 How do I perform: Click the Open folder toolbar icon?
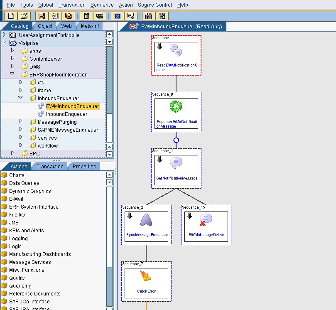point(24,16)
